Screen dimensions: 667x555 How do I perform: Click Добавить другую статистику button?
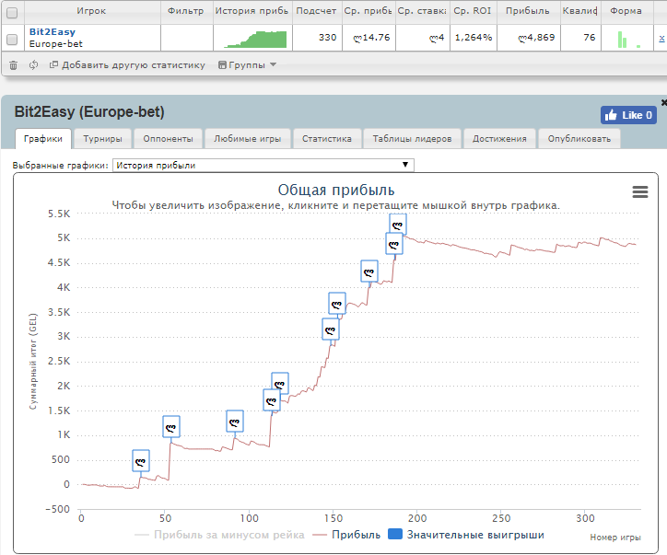pos(127,65)
